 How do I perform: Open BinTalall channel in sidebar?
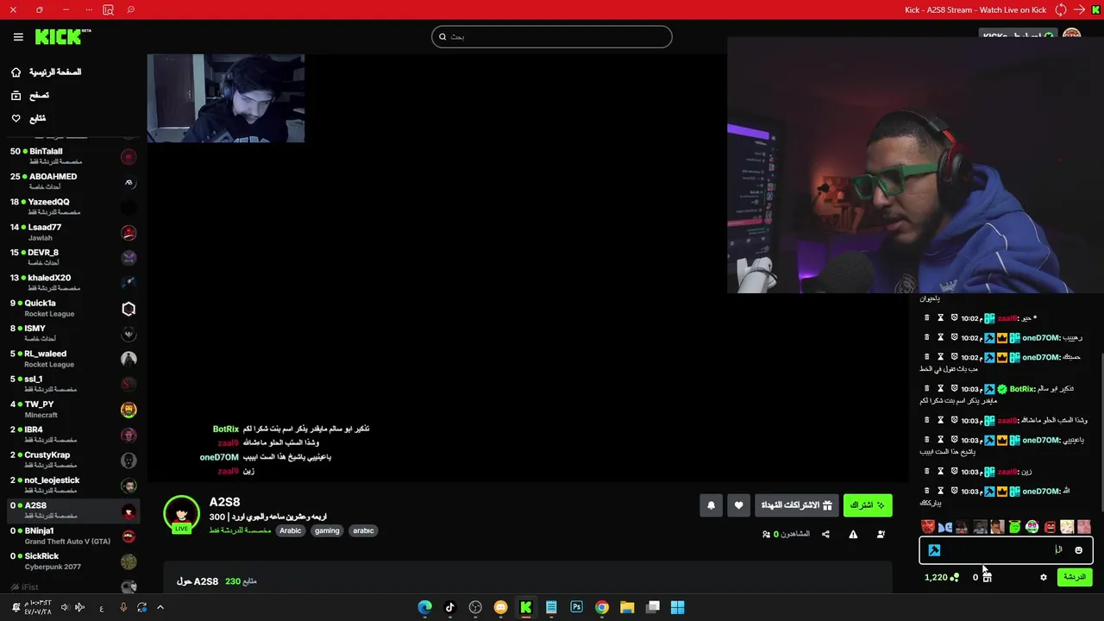(72, 156)
